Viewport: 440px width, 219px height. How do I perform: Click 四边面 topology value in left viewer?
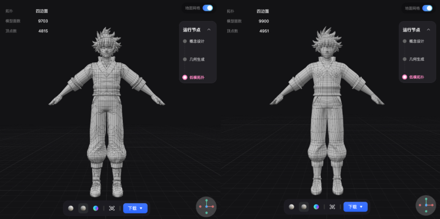click(42, 11)
